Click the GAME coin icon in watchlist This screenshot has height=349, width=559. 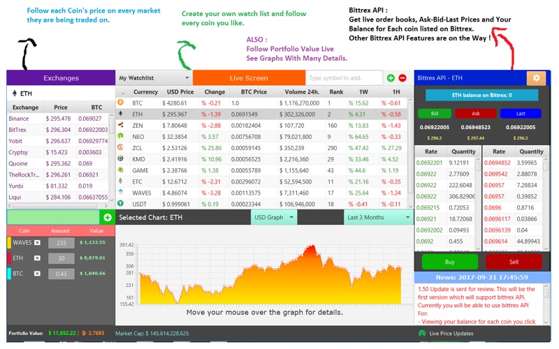[x=120, y=170]
